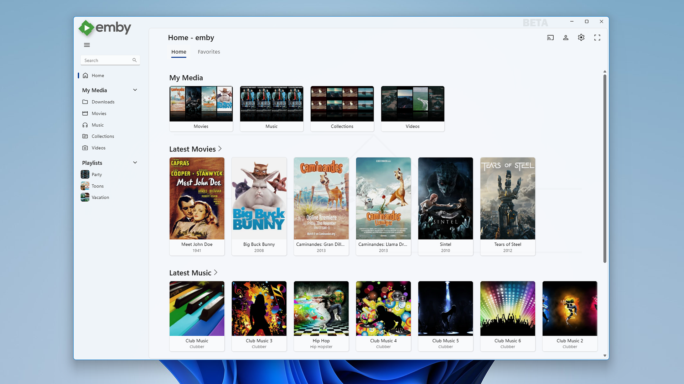This screenshot has height=384, width=684.
Task: Open the Toons playlist label
Action: point(98,186)
